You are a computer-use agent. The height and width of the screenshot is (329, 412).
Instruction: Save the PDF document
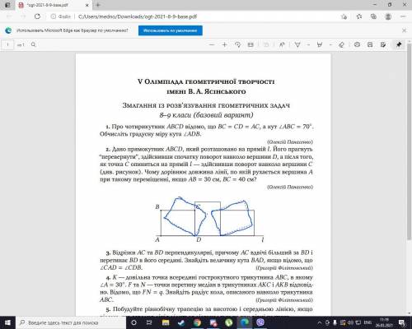click(370, 44)
